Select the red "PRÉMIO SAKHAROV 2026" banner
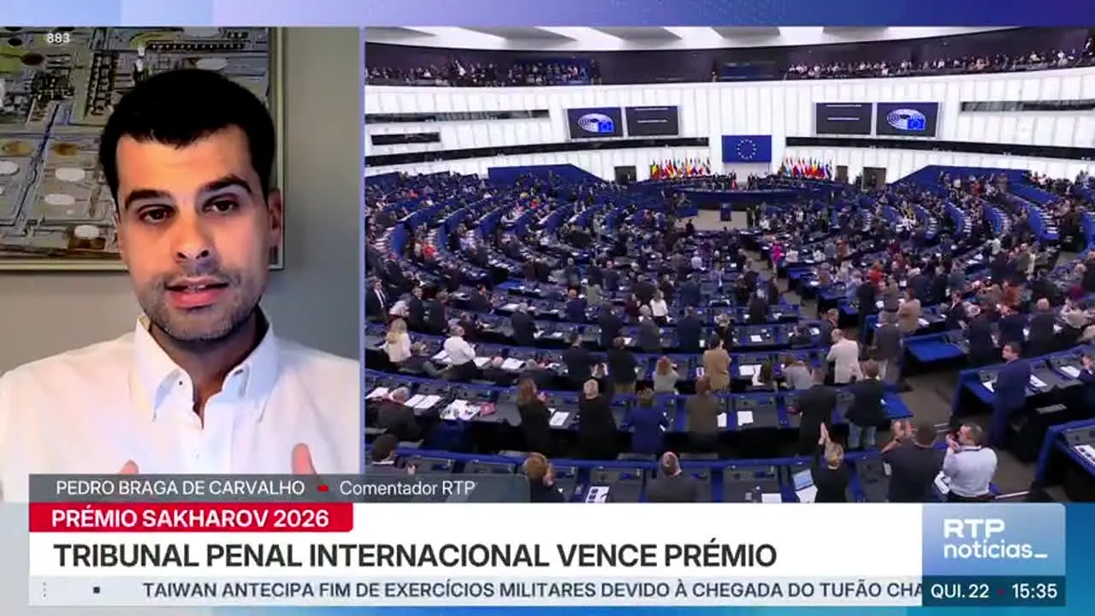The width and height of the screenshot is (1095, 616). pos(191,518)
